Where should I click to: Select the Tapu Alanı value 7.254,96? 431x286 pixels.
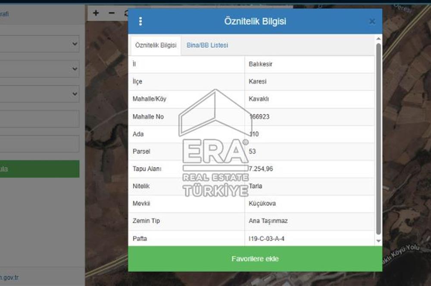pos(261,169)
